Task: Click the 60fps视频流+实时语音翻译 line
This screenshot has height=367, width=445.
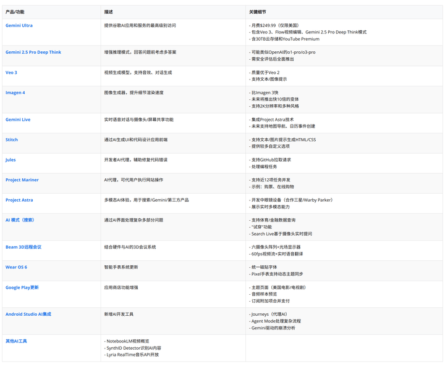Action: [x=276, y=254]
